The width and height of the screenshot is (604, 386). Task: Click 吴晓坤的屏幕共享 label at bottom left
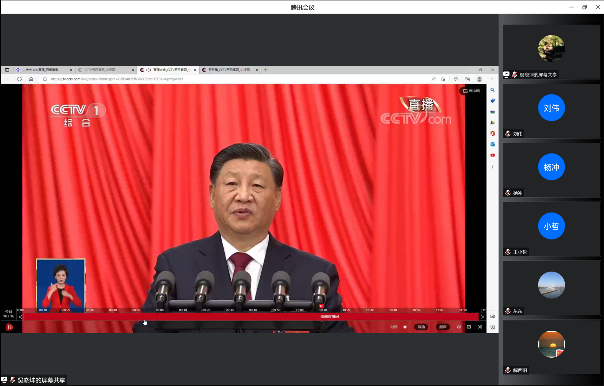[x=41, y=380]
